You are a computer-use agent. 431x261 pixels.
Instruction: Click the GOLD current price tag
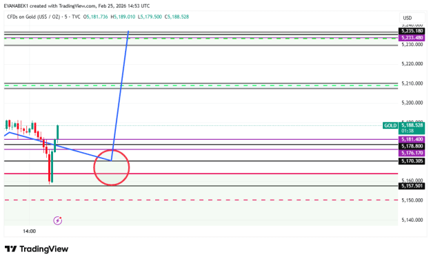pyautogui.click(x=390, y=126)
